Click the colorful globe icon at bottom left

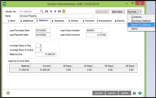[8, 93]
